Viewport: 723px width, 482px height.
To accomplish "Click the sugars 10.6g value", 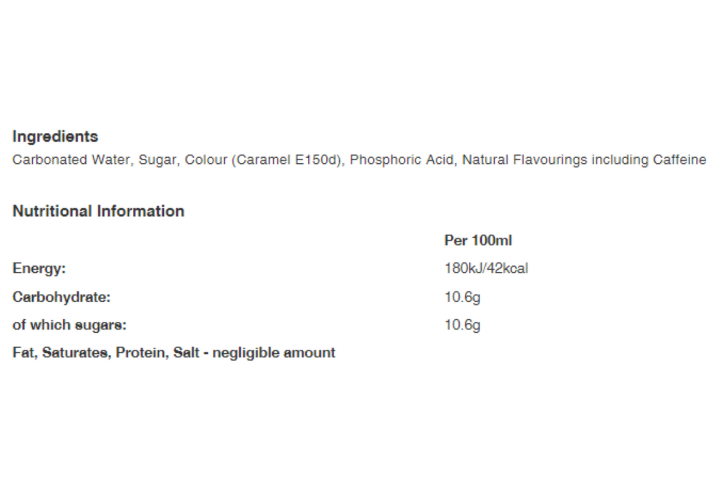I will pyautogui.click(x=463, y=326).
